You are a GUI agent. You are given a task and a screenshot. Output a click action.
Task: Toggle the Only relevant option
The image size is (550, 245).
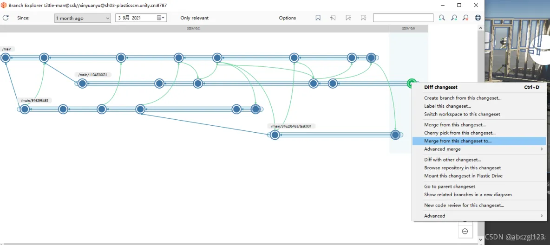coord(194,18)
